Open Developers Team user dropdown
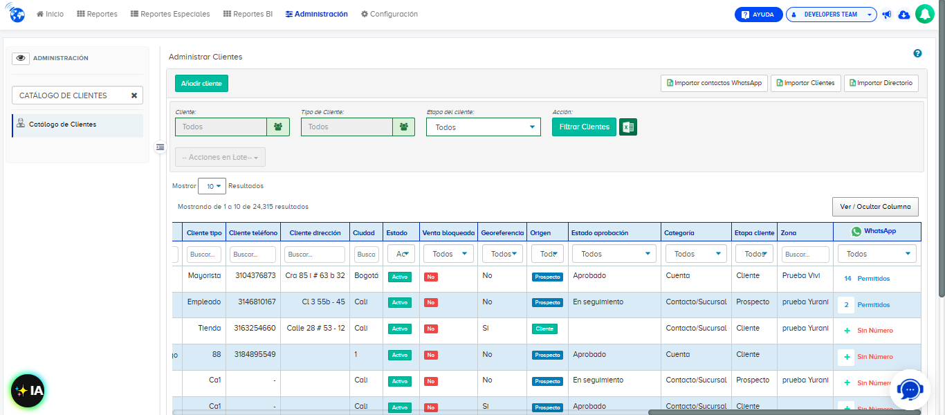The height and width of the screenshot is (415, 945). (832, 15)
